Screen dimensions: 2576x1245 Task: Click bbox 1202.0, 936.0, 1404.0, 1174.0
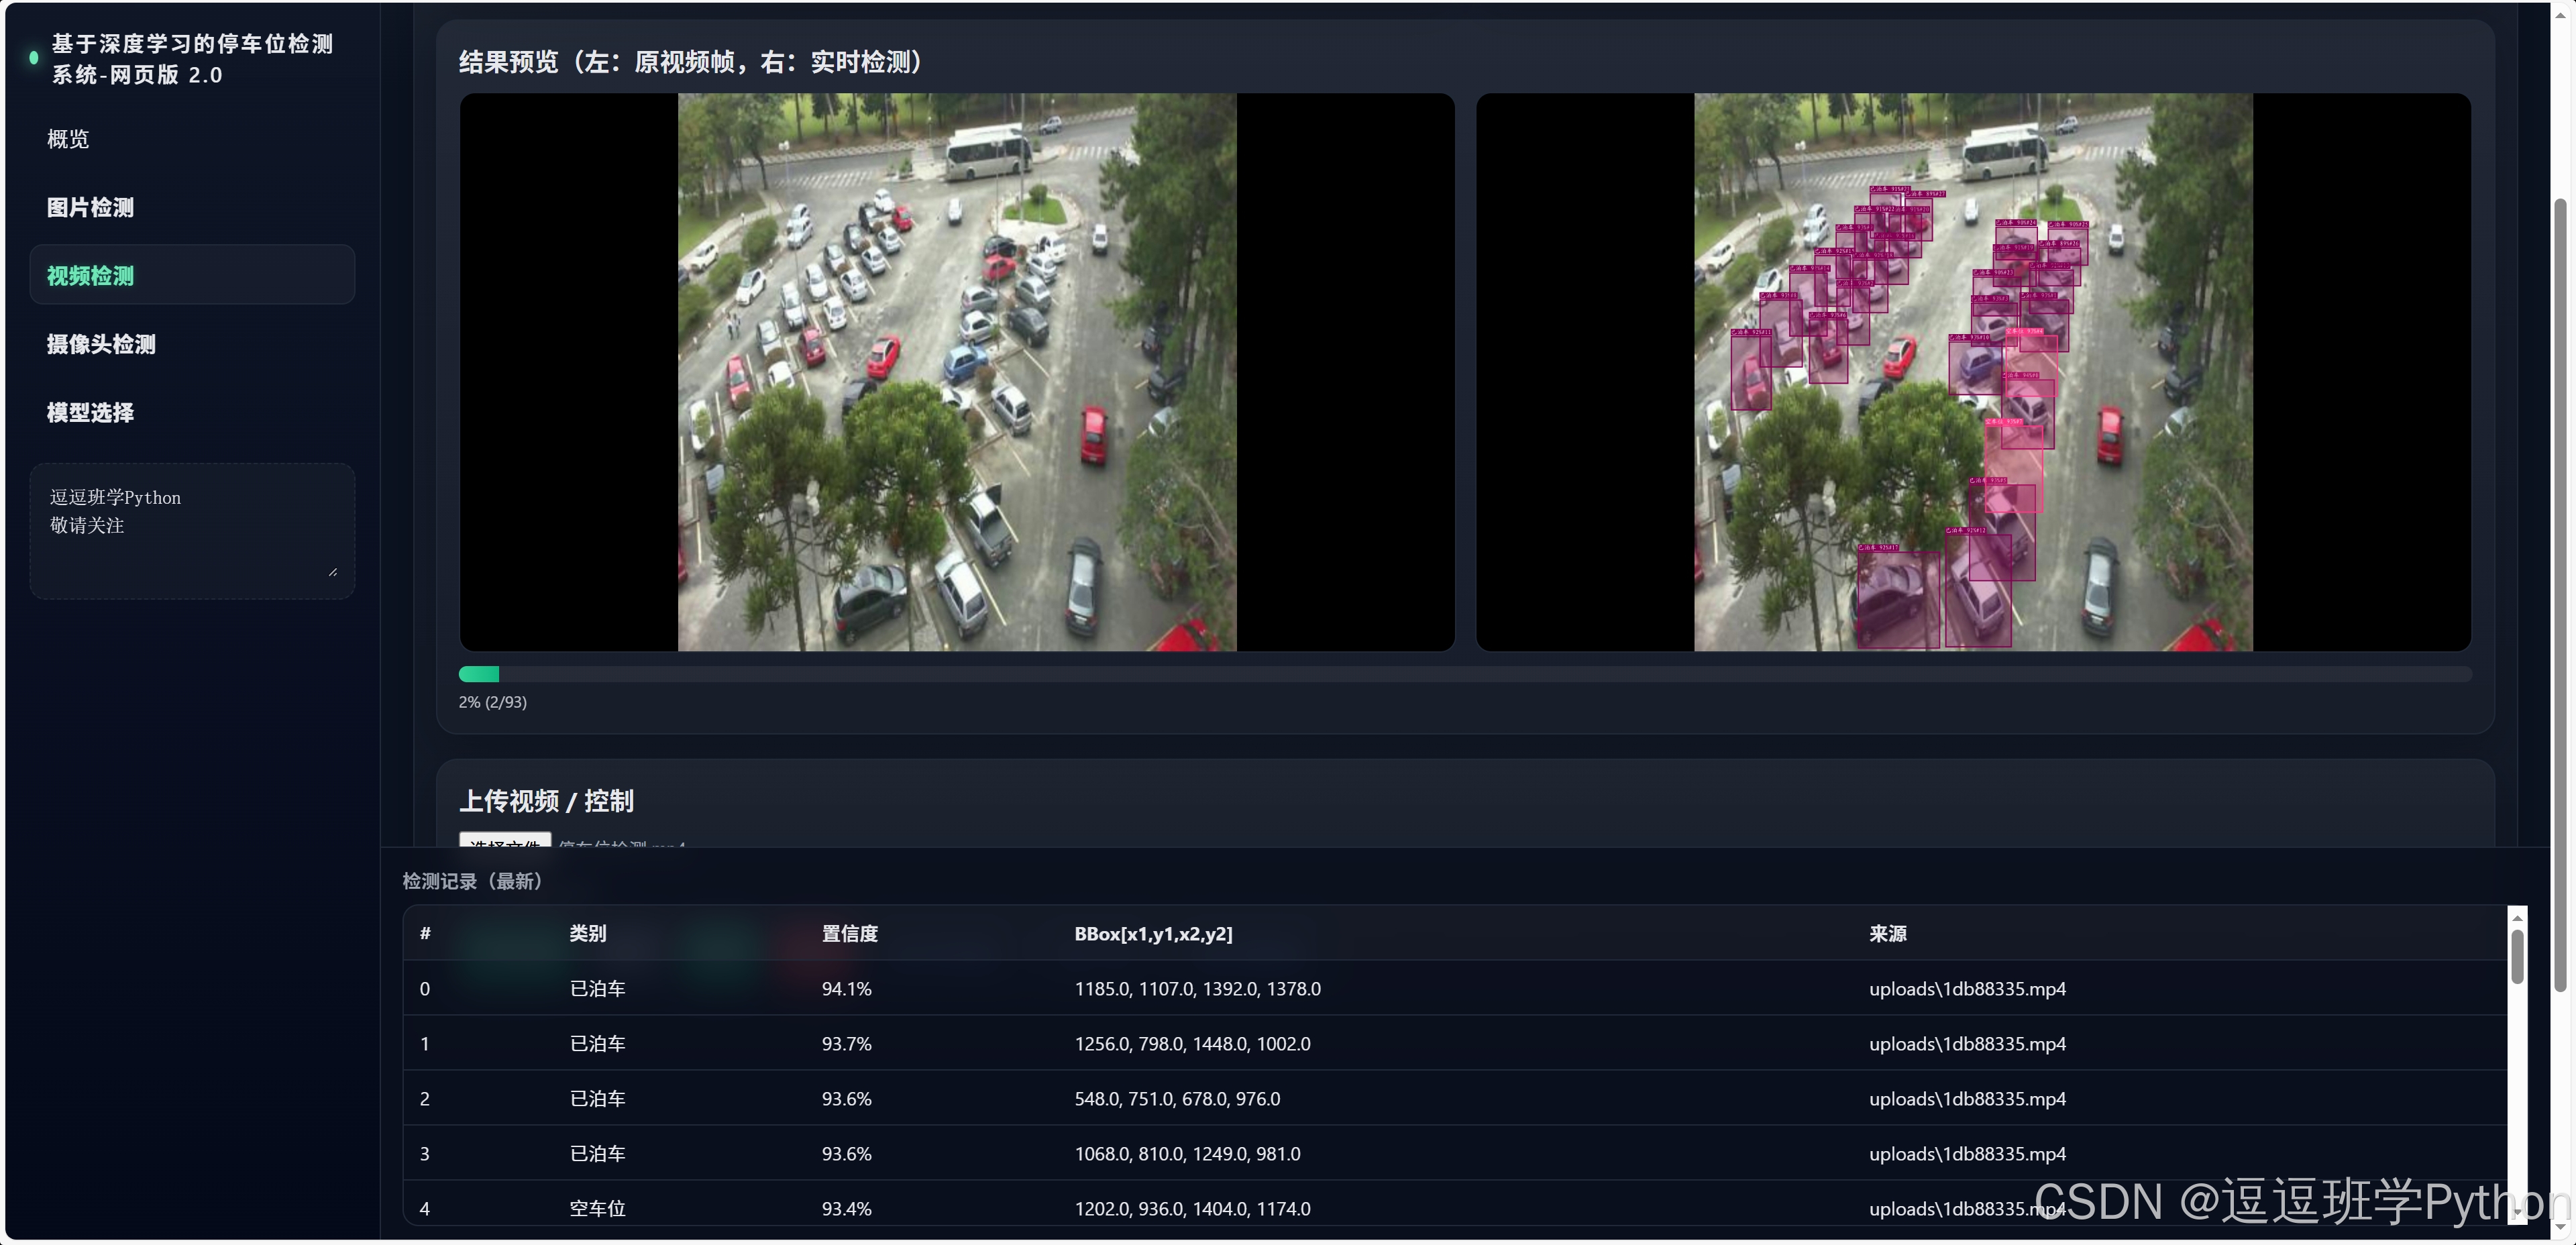click(x=1192, y=1208)
